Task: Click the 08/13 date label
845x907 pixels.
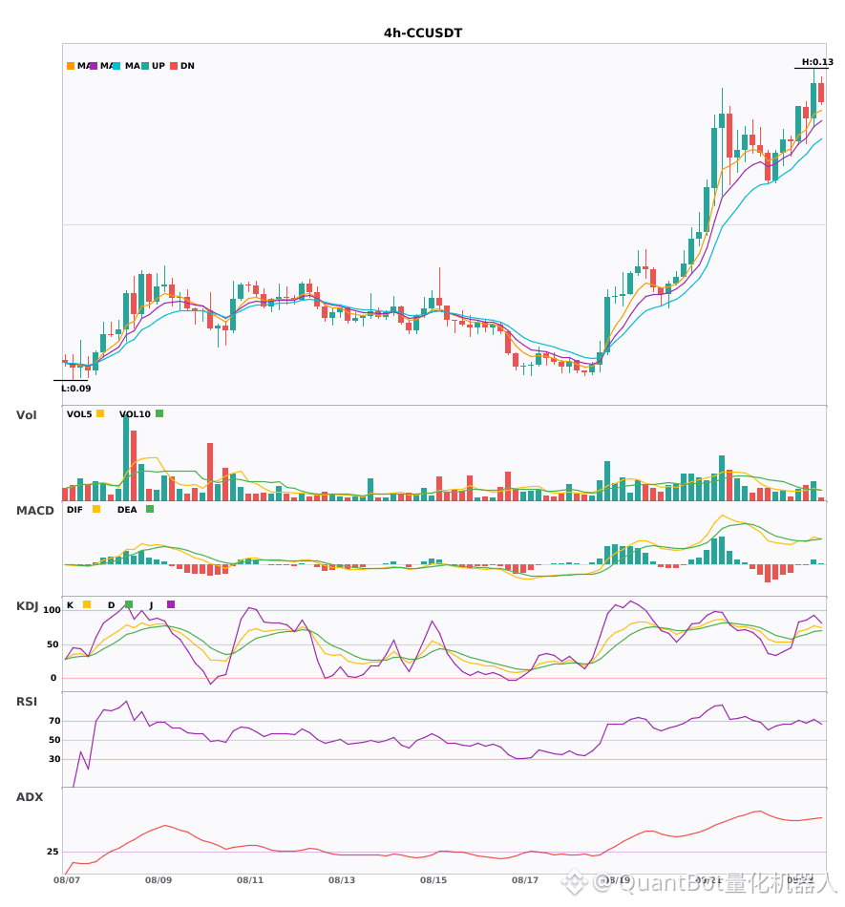Action: [342, 880]
